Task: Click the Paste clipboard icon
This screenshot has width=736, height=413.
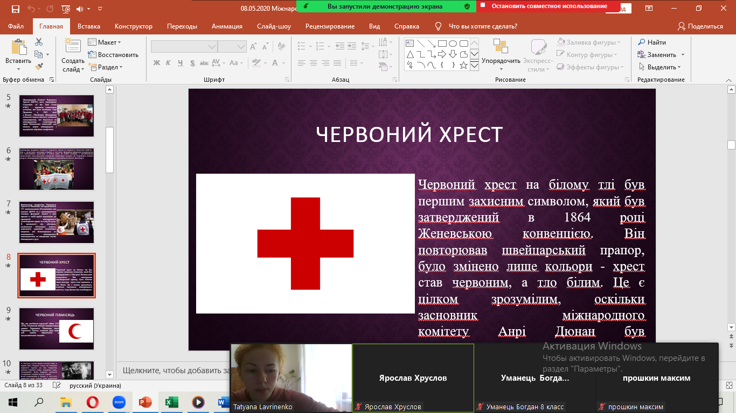Action: (18, 48)
